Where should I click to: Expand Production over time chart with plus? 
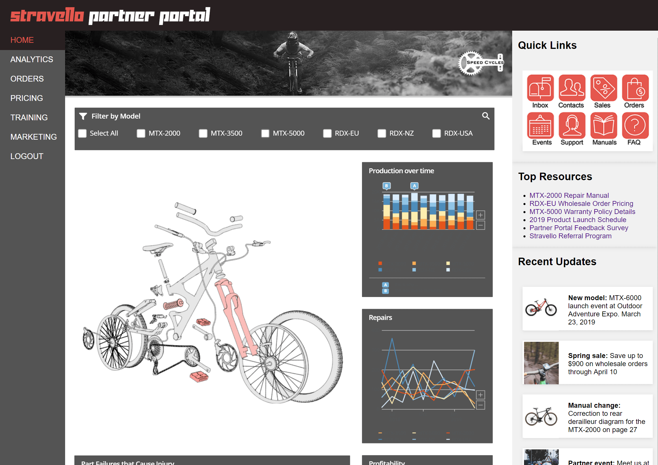click(x=480, y=215)
